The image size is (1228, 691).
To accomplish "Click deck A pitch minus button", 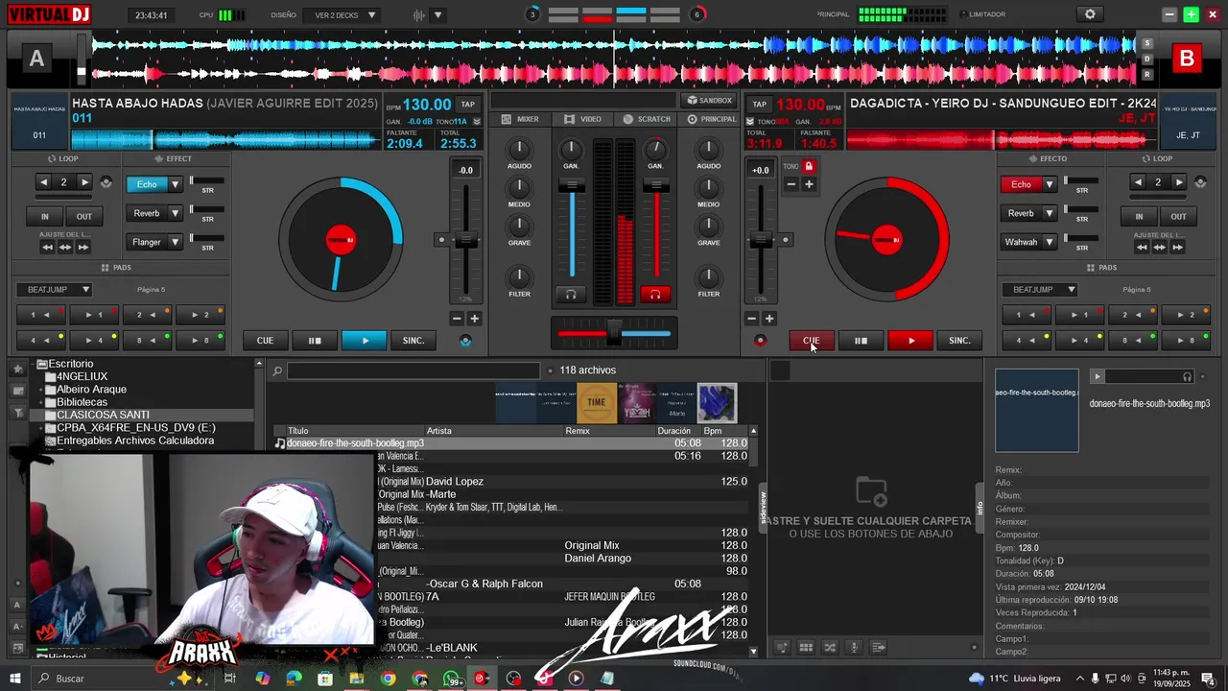I will click(x=457, y=319).
